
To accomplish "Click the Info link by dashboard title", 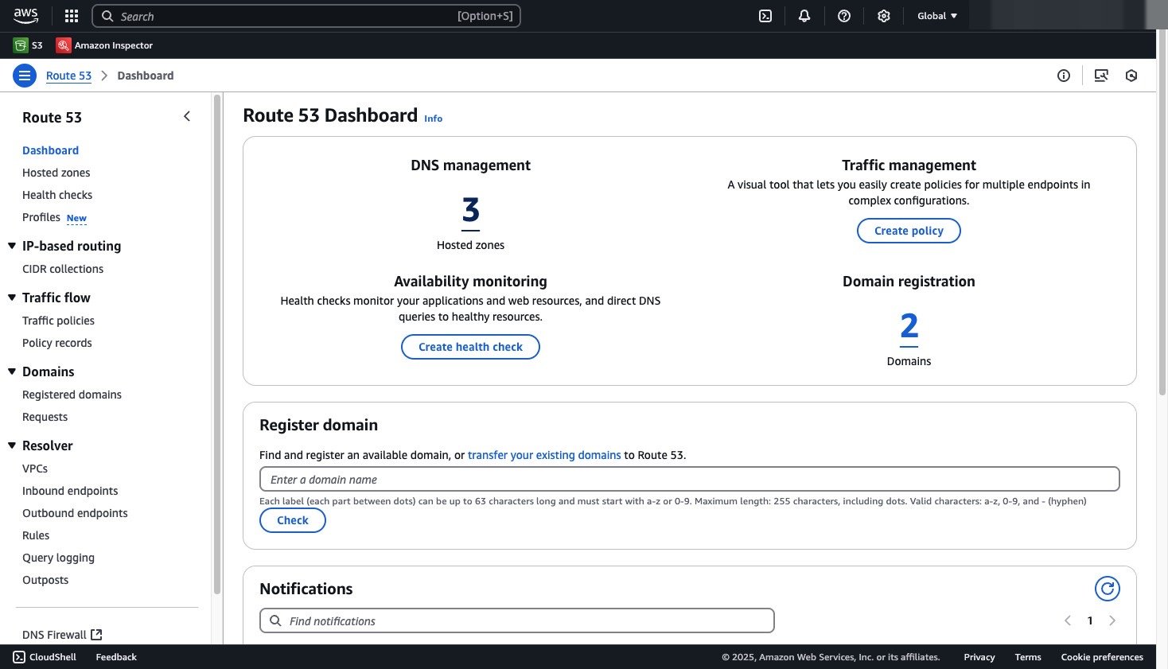I will (433, 119).
